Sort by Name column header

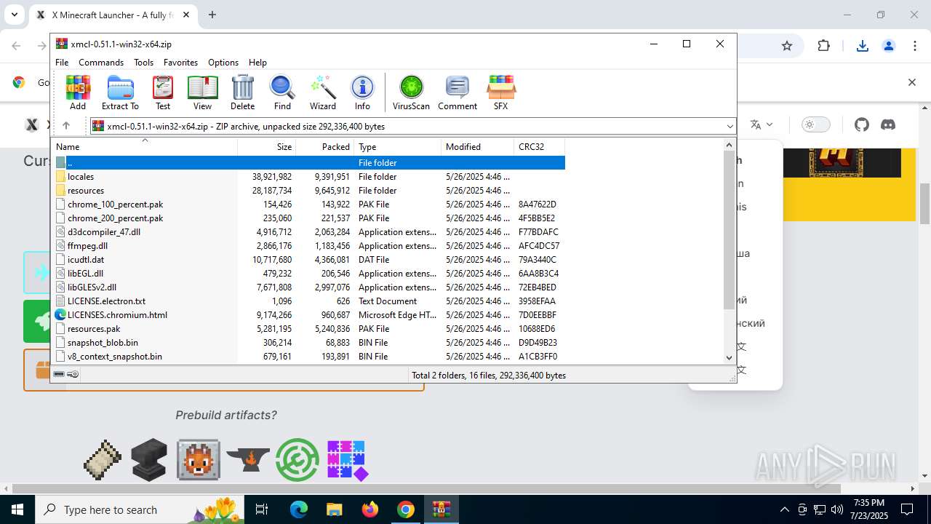click(x=144, y=147)
